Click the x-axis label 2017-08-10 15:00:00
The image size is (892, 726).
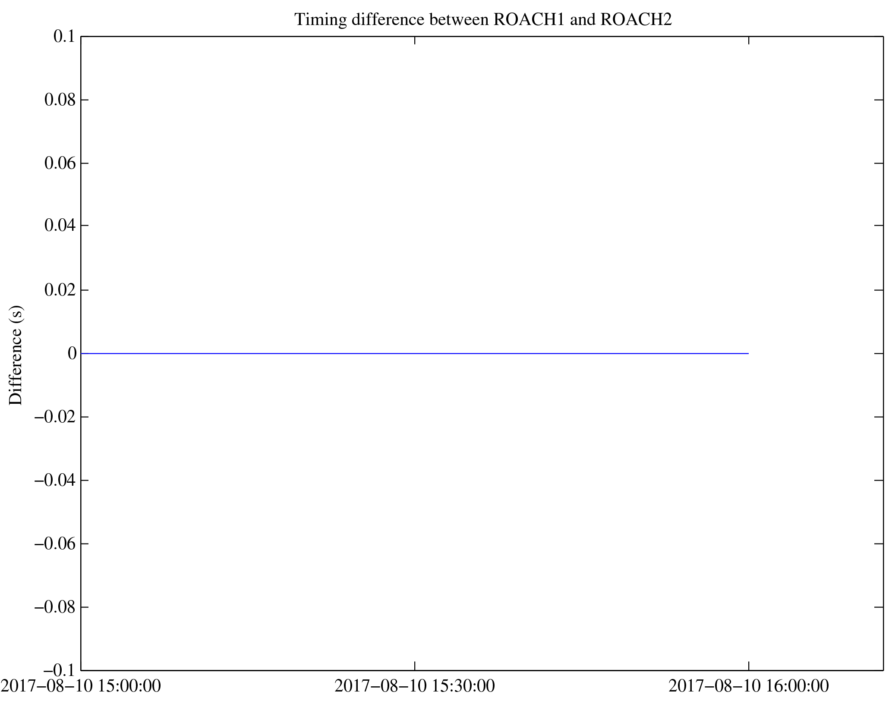(81, 686)
